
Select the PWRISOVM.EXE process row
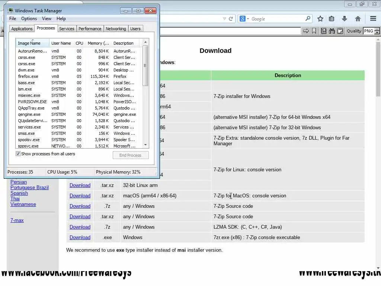pos(79,102)
